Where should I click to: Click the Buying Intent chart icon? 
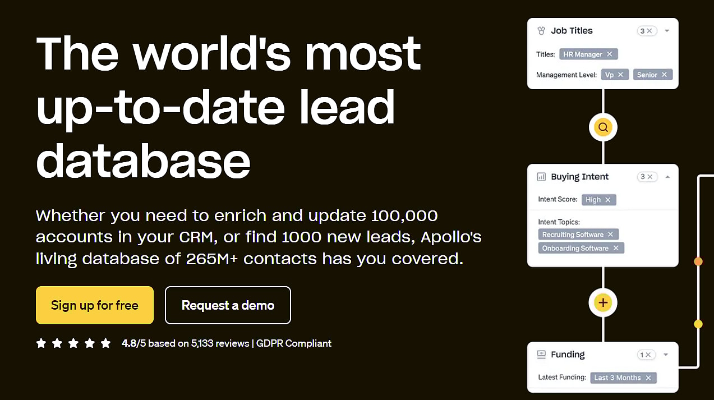pos(541,177)
